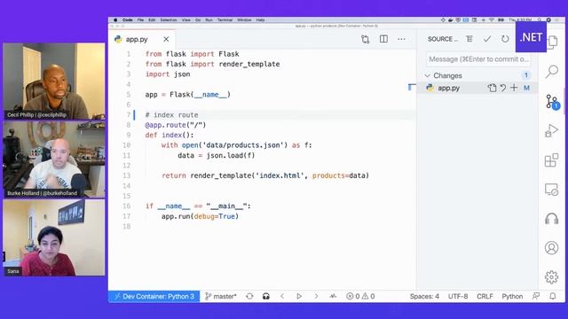Open Source Control view with badge
The height and width of the screenshot is (319, 568).
(552, 102)
